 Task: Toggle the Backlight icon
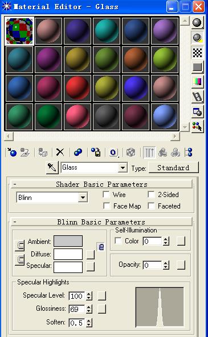pyautogui.click(x=197, y=38)
